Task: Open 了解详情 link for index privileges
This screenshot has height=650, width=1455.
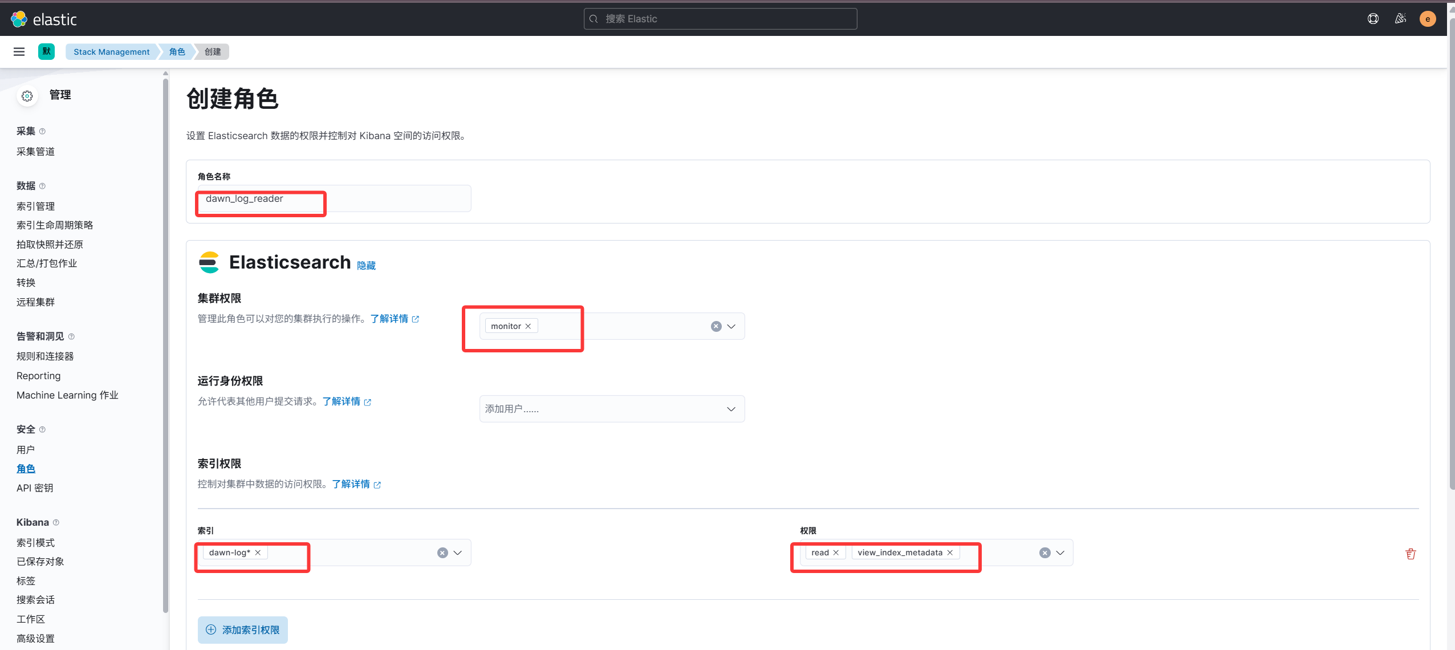Action: (x=356, y=484)
